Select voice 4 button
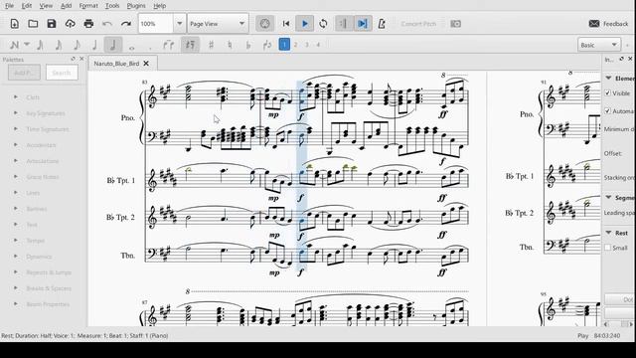This screenshot has height=358, width=636. tap(318, 45)
